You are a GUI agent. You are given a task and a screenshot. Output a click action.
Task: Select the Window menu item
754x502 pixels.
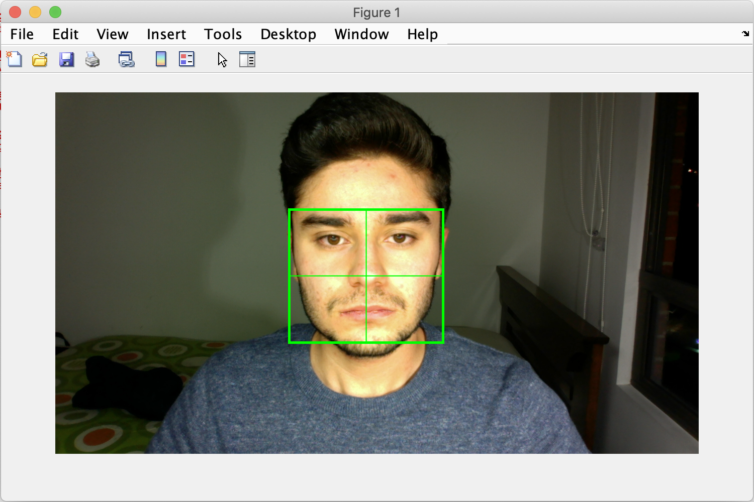pyautogui.click(x=361, y=34)
